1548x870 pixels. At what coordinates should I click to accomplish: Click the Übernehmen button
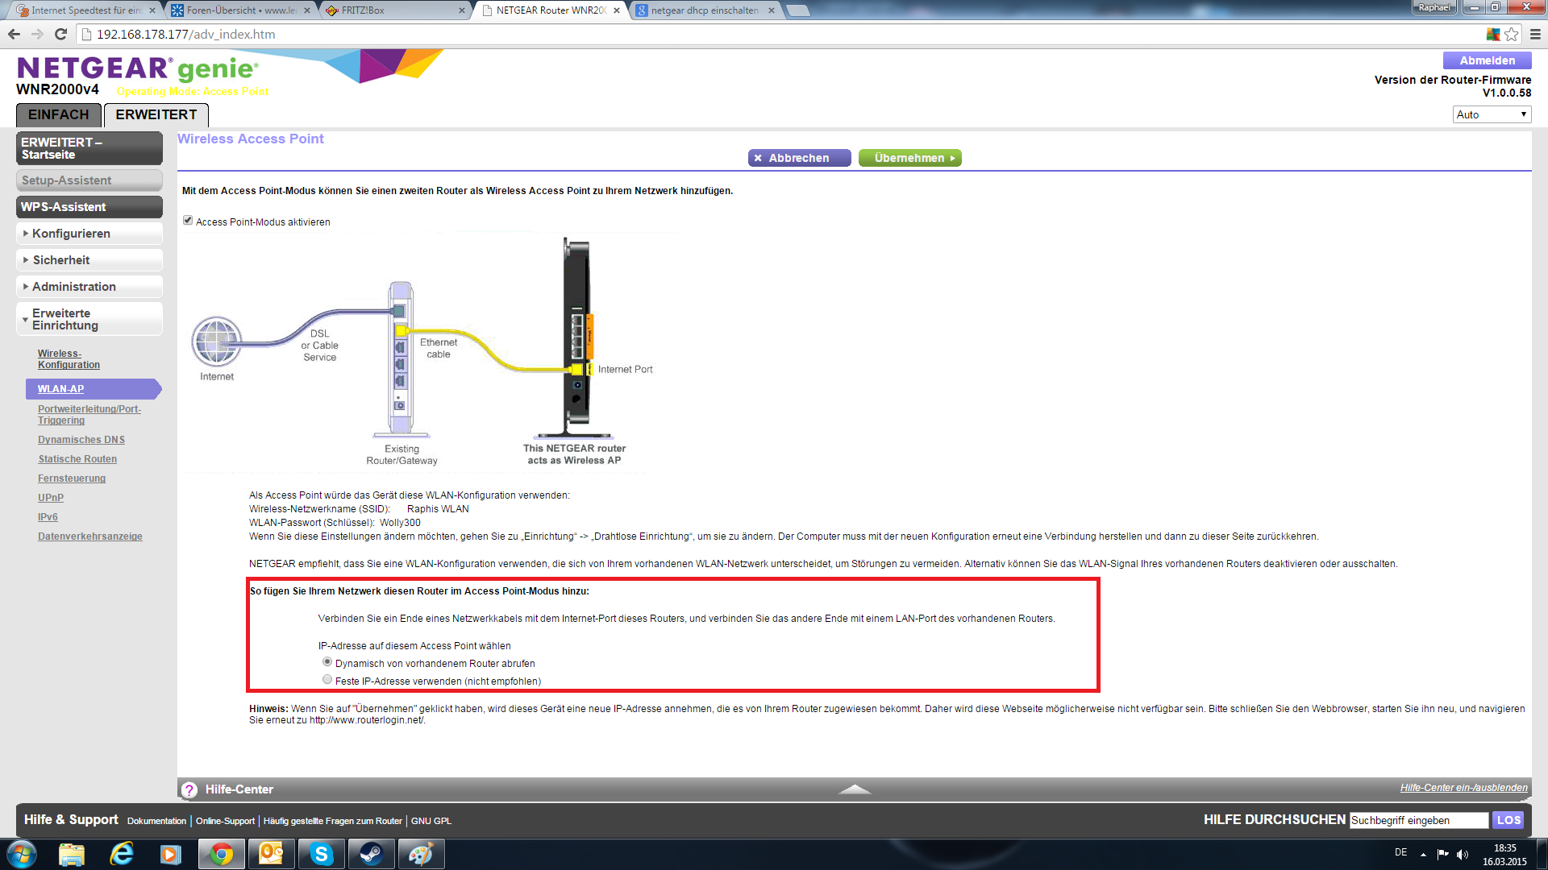pyautogui.click(x=909, y=158)
